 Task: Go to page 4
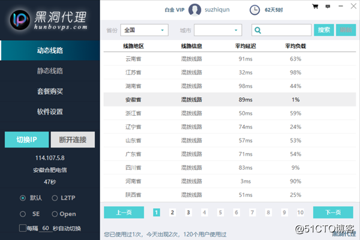pyautogui.click(x=205, y=212)
